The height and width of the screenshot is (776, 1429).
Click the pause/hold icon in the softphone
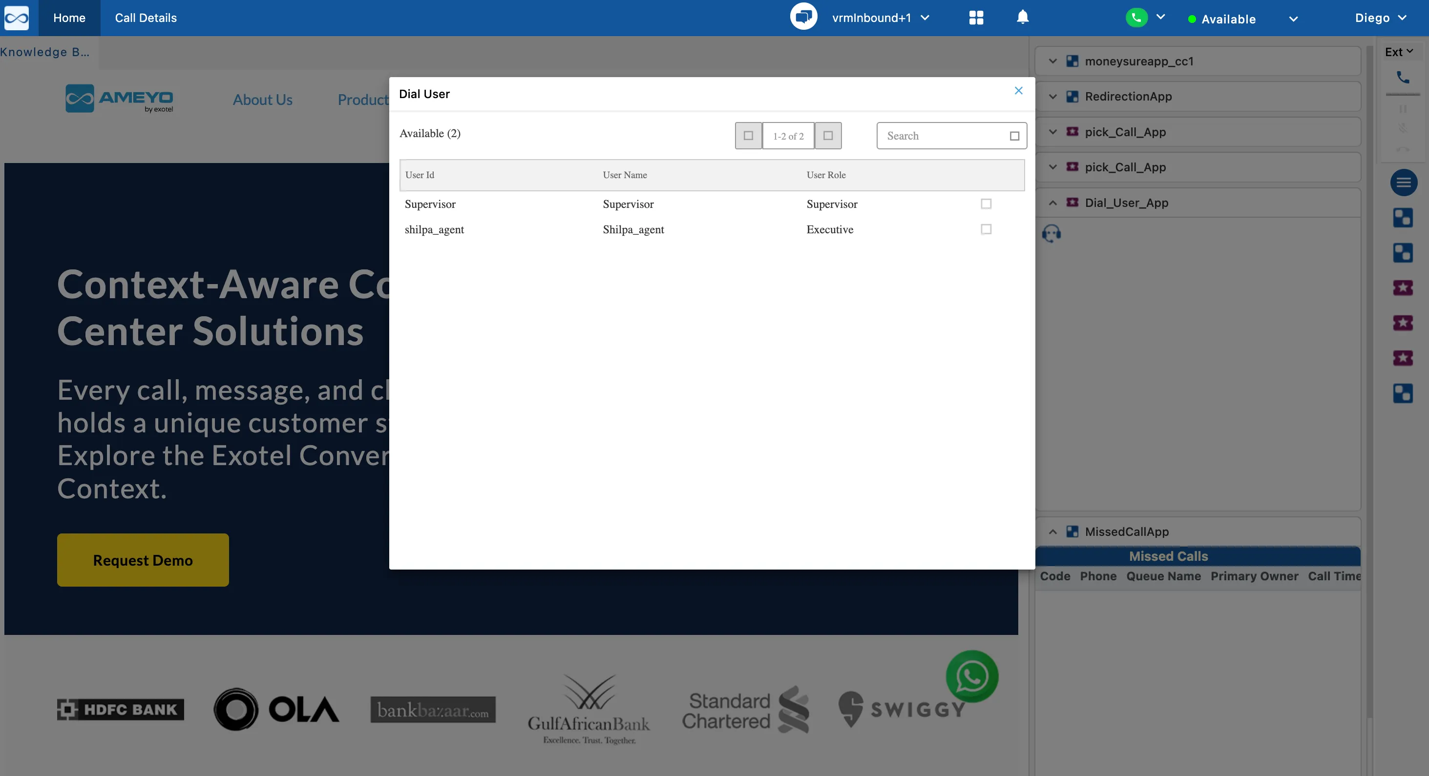(x=1402, y=109)
